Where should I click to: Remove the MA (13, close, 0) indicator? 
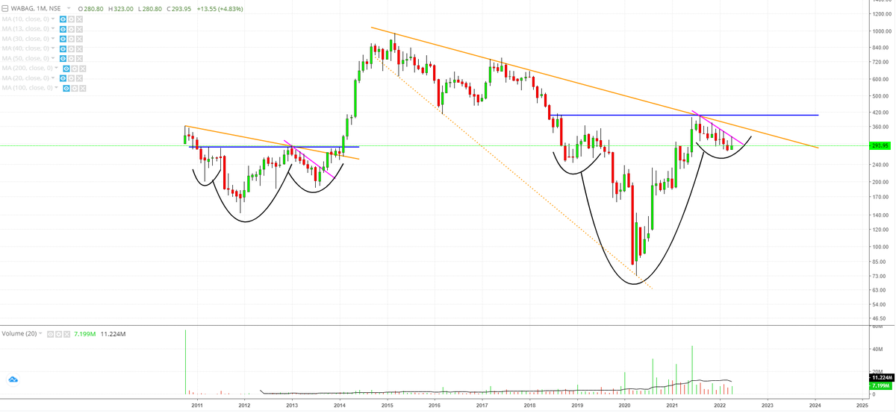tap(79, 29)
